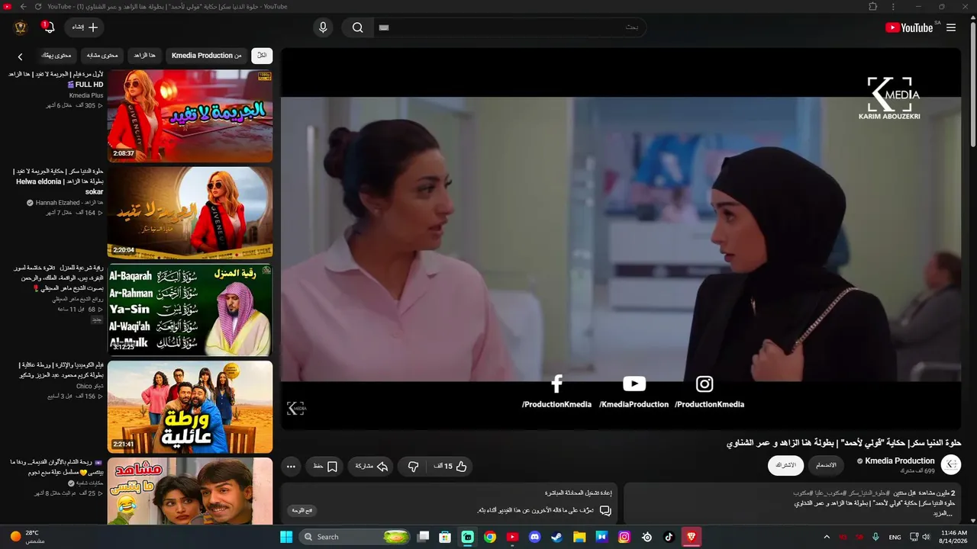Go to YouTube home via logo
This screenshot has width=977, height=549.
coord(908,27)
